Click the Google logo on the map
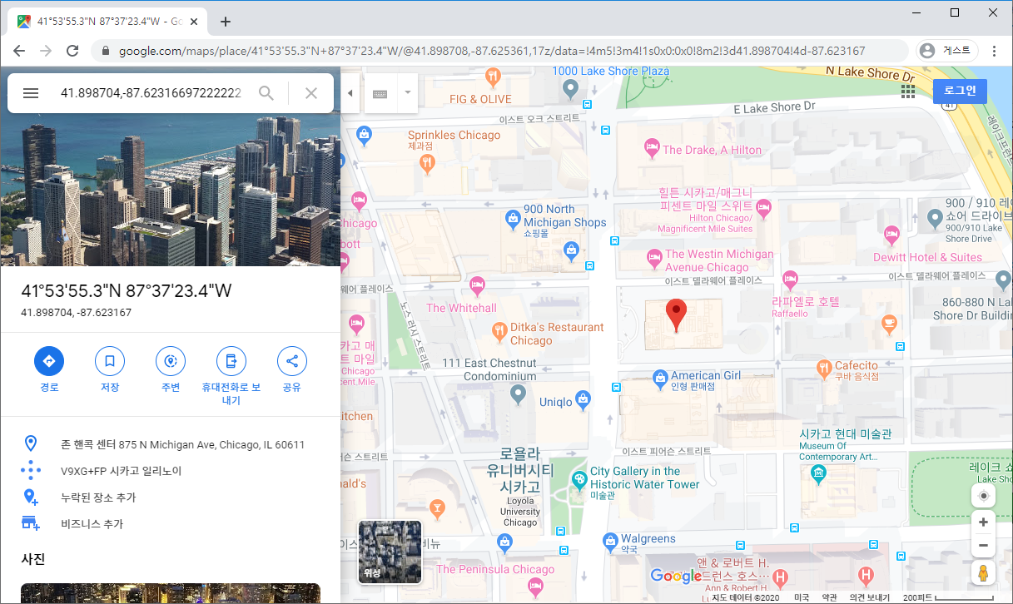This screenshot has width=1013, height=604. (x=676, y=576)
